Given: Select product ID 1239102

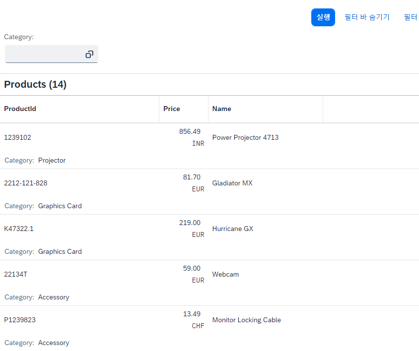Looking at the screenshot, I should point(18,137).
